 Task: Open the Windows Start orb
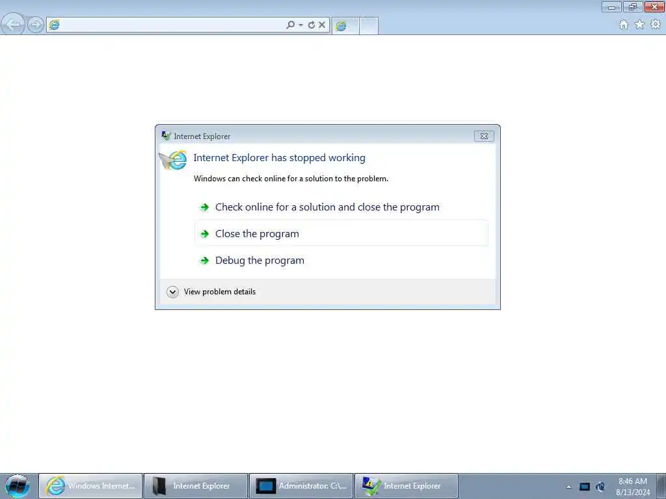point(18,486)
